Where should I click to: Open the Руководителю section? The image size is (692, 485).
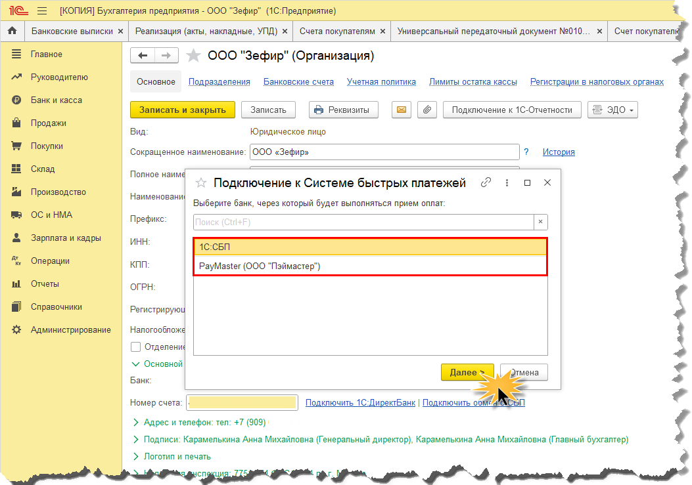point(59,77)
